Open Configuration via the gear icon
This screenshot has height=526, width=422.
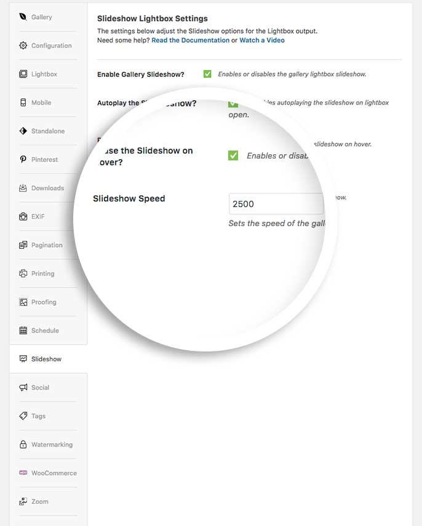tap(23, 45)
